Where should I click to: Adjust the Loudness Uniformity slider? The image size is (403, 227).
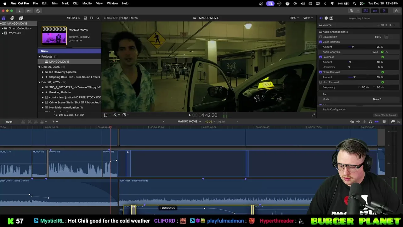pyautogui.click(x=357, y=67)
